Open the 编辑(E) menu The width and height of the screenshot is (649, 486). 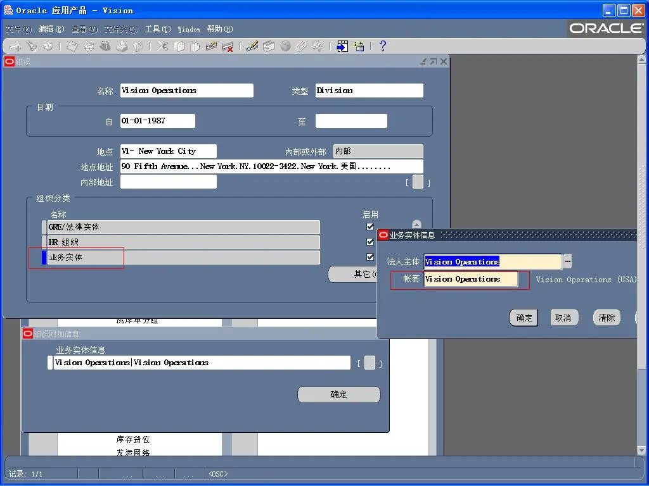[x=51, y=29]
